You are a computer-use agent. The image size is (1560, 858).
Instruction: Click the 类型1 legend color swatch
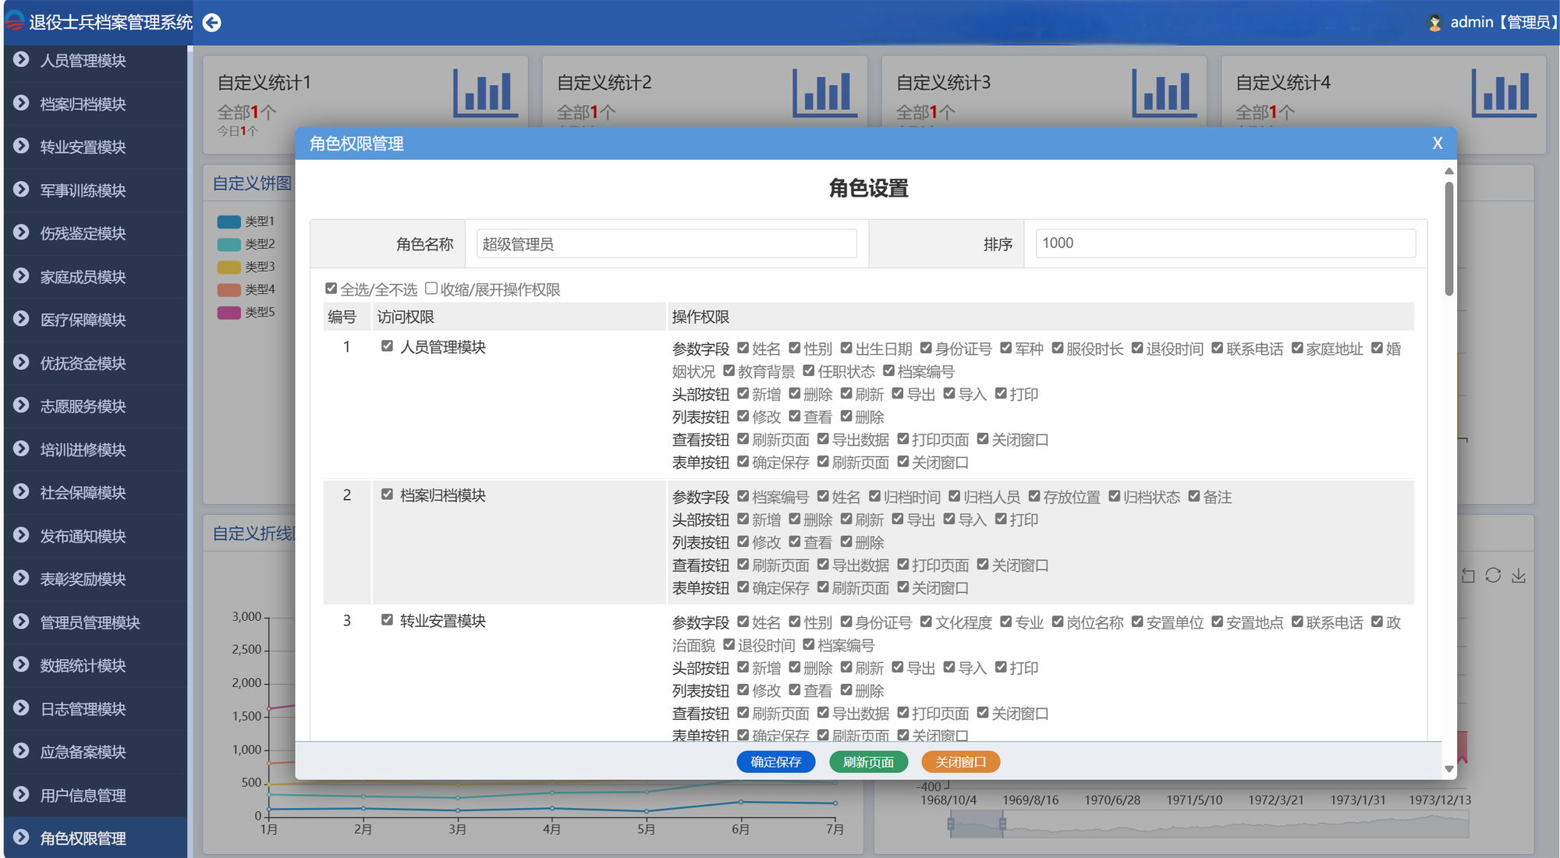pyautogui.click(x=229, y=222)
